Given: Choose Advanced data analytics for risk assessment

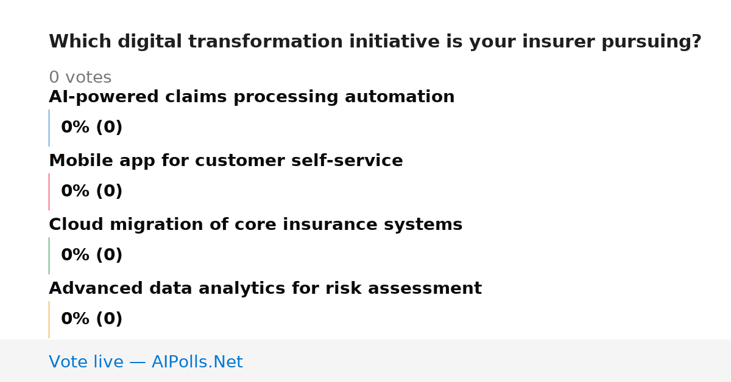Looking at the screenshot, I should [265, 289].
